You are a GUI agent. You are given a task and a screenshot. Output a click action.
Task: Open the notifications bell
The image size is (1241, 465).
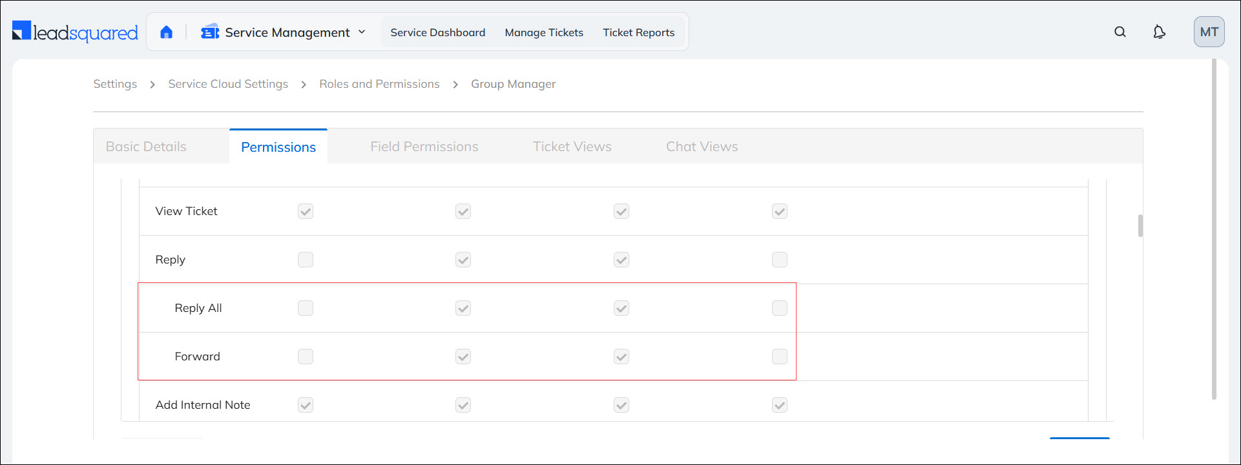tap(1160, 32)
